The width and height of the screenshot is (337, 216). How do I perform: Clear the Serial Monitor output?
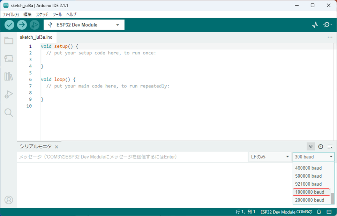pyautogui.click(x=330, y=147)
